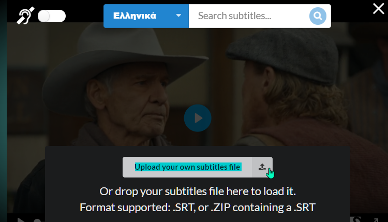Start the video with the center play button
Image resolution: width=388 pixels, height=222 pixels.
click(198, 118)
